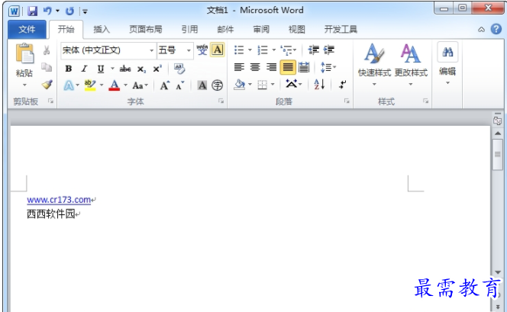Image resolution: width=507 pixels, height=312 pixels.
Task: Click the Save icon in quick access toolbar
Action: point(32,11)
